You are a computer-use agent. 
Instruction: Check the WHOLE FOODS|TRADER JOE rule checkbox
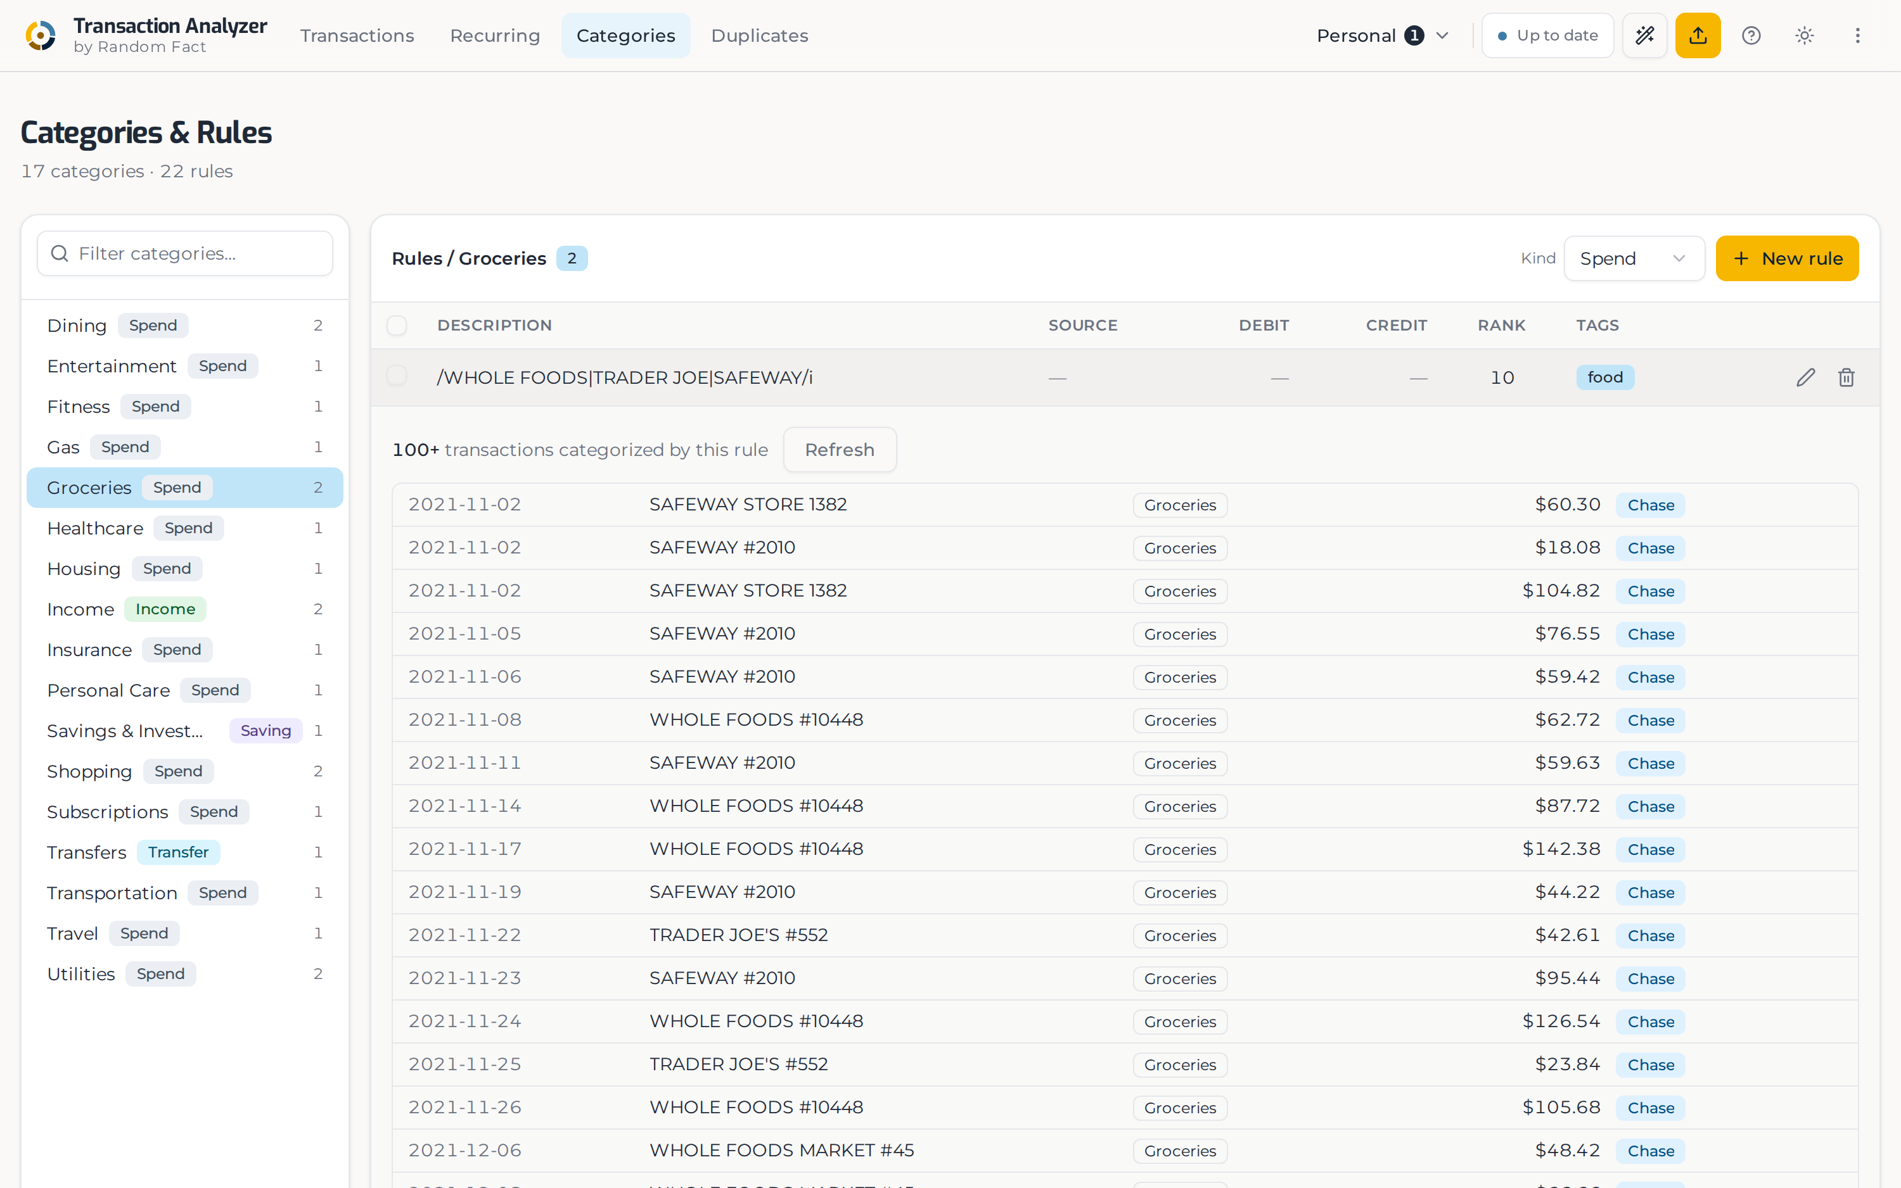point(397,376)
